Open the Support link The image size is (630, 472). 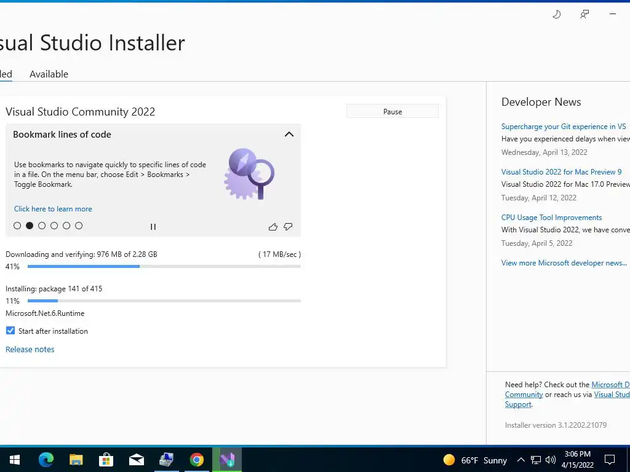point(518,404)
